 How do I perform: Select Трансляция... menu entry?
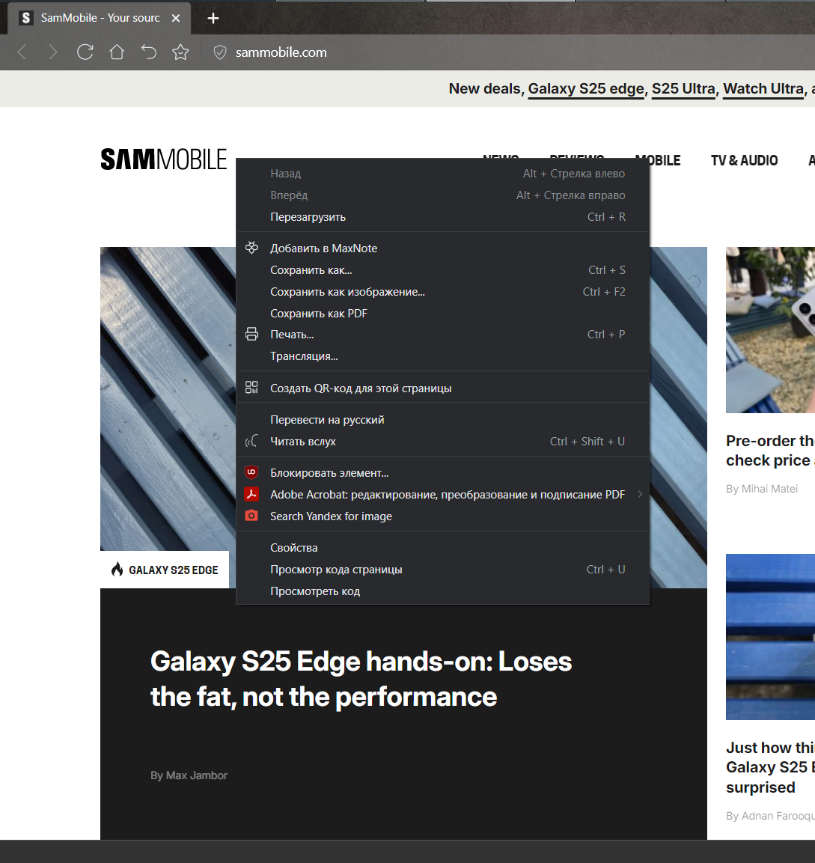point(442,356)
